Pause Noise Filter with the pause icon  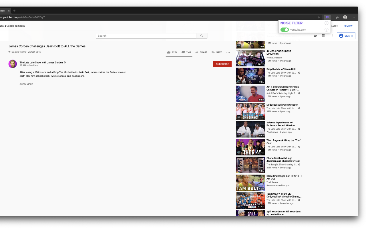pyautogui.click(x=326, y=23)
